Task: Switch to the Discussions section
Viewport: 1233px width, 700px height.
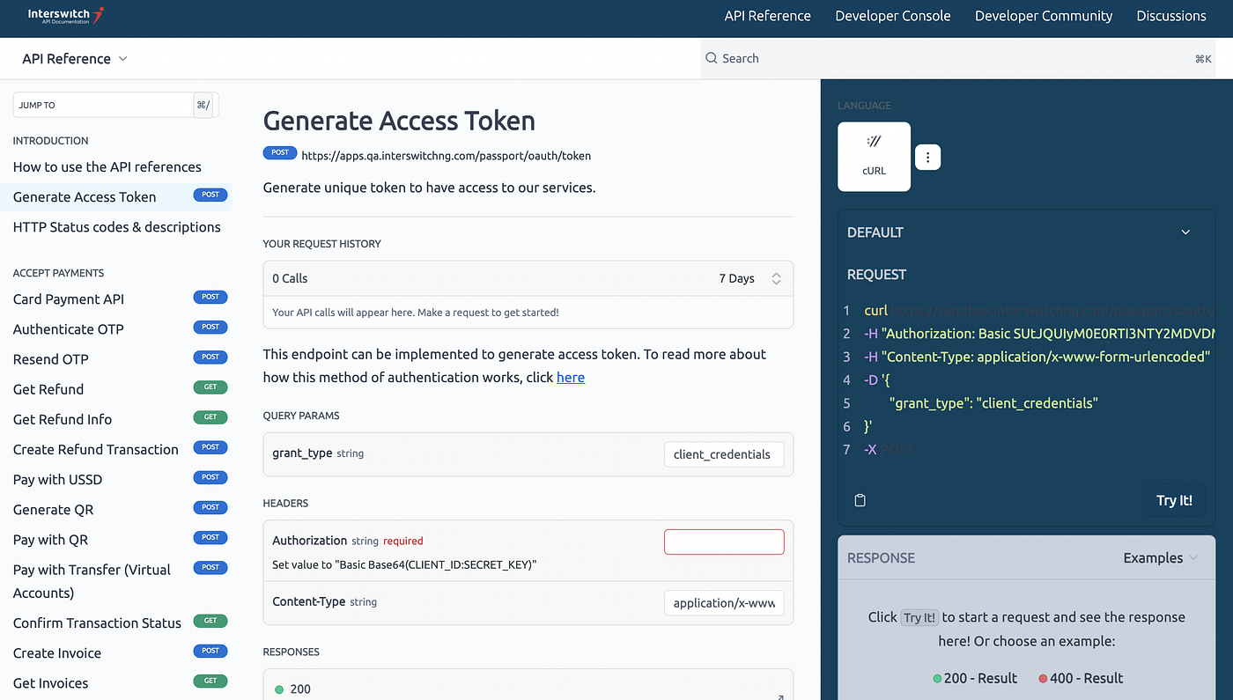Action: tap(1170, 15)
